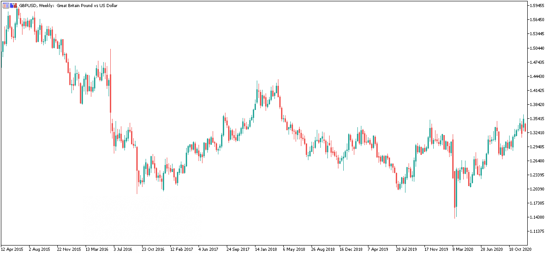Click the 28 Jun 2020 date label

pyautogui.click(x=492, y=249)
